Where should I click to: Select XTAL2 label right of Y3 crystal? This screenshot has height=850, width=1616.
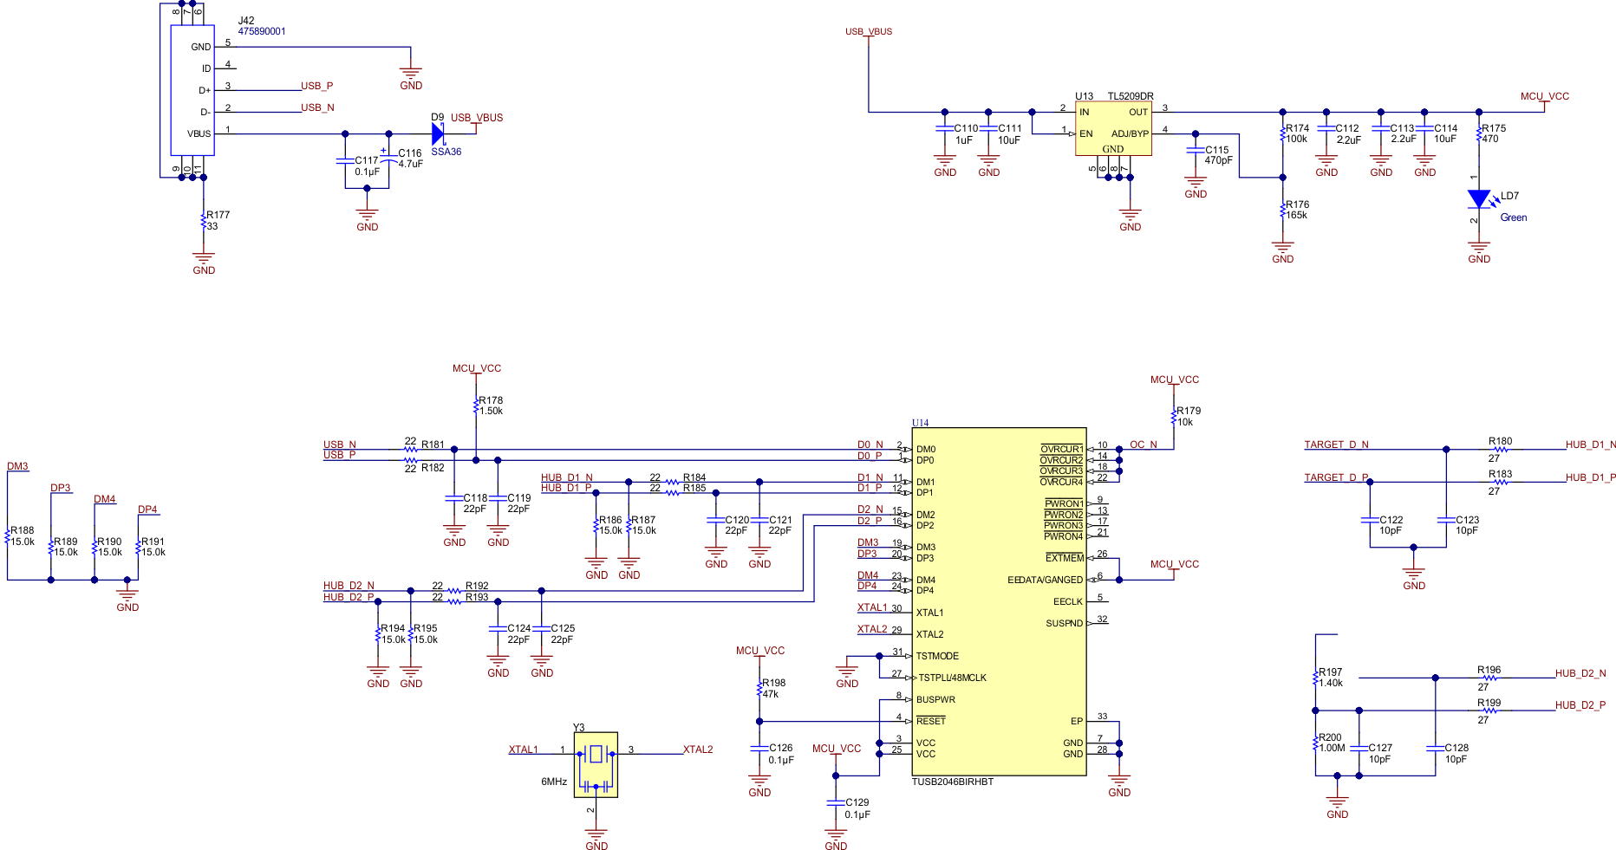[698, 749]
